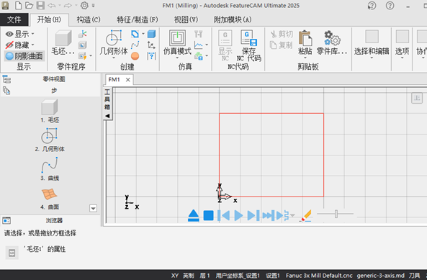427x280 pixels.
Task: Open the gear settings icon in quick access
Action: (84, 6)
